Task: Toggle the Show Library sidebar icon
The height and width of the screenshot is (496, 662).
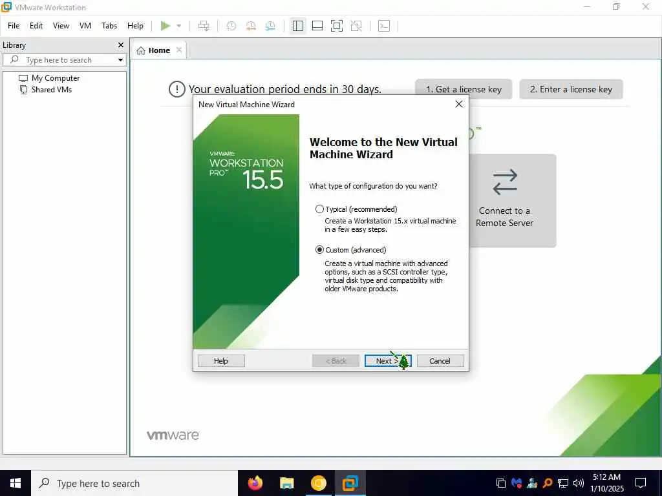Action: tap(297, 26)
